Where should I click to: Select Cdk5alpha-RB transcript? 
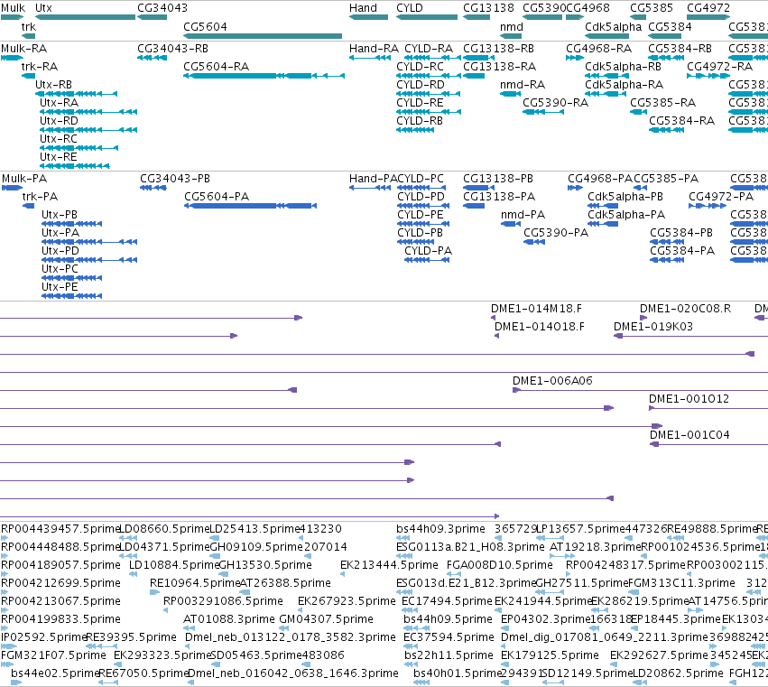[x=608, y=76]
